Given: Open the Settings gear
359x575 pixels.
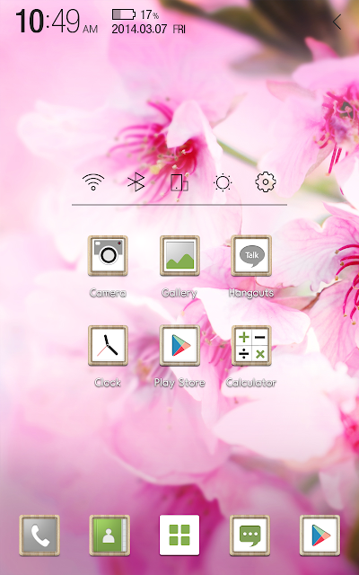Looking at the screenshot, I should [266, 182].
